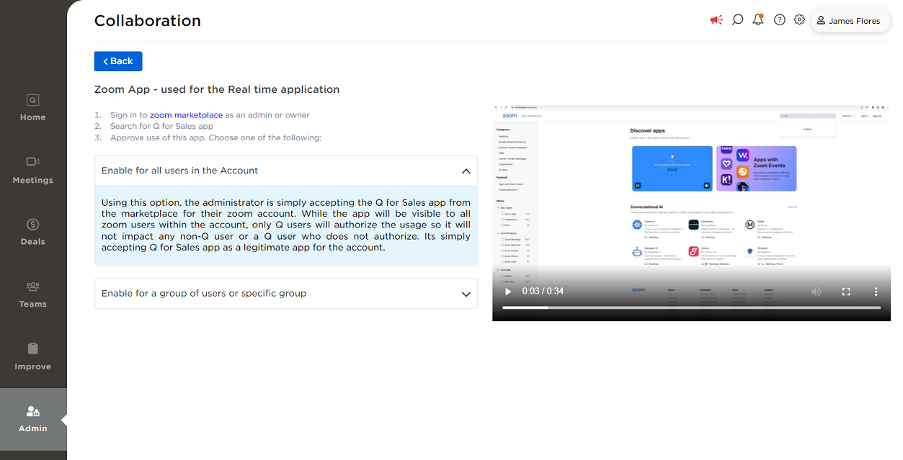Select the Admin sidebar section
This screenshot has width=903, height=460.
(x=33, y=419)
